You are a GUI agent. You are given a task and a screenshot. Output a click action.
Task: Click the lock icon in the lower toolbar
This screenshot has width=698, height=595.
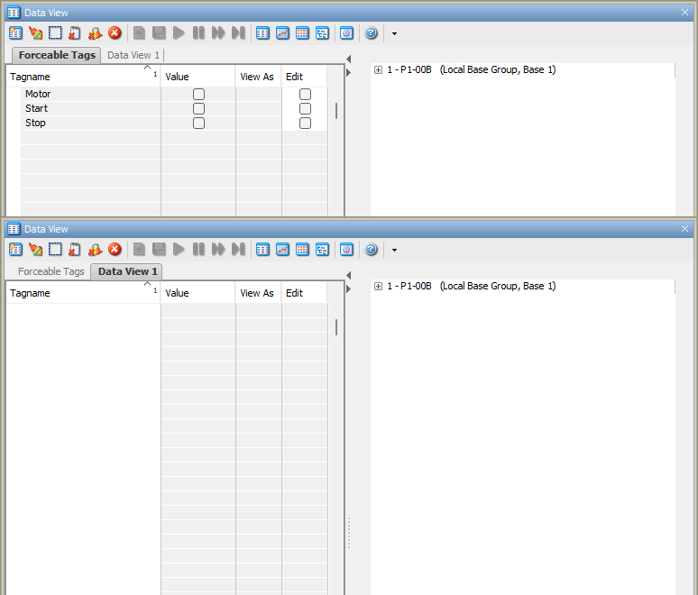pos(95,250)
